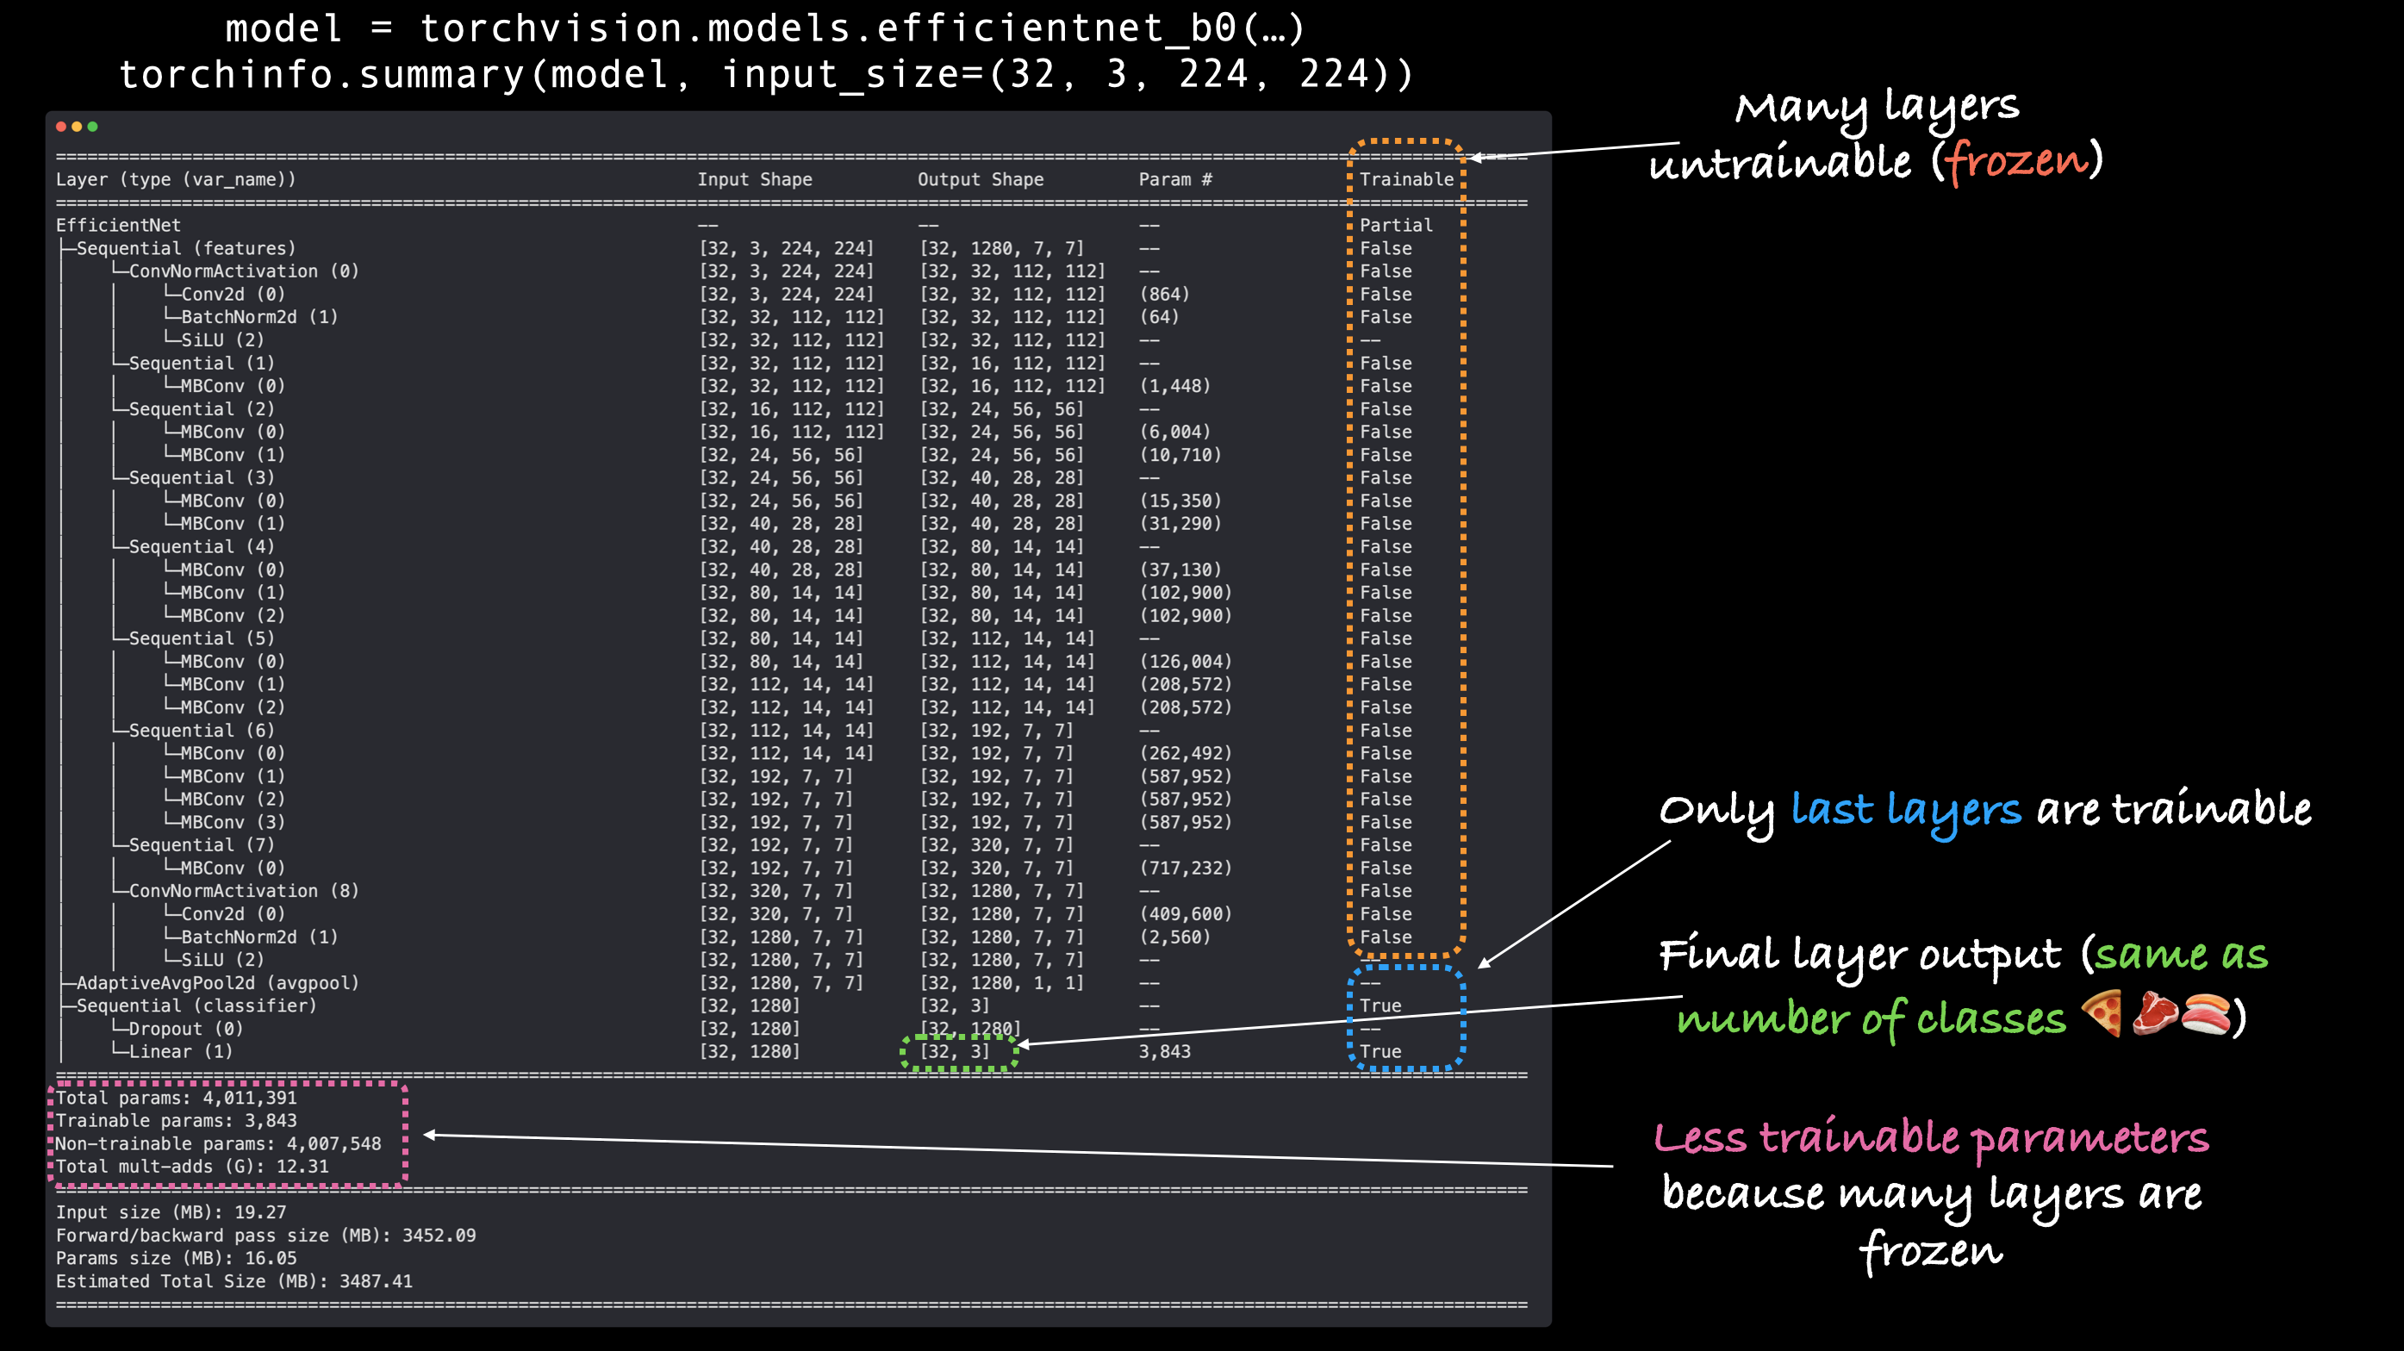Click blue text 'last layers'
The width and height of the screenshot is (2404, 1351).
1905,809
